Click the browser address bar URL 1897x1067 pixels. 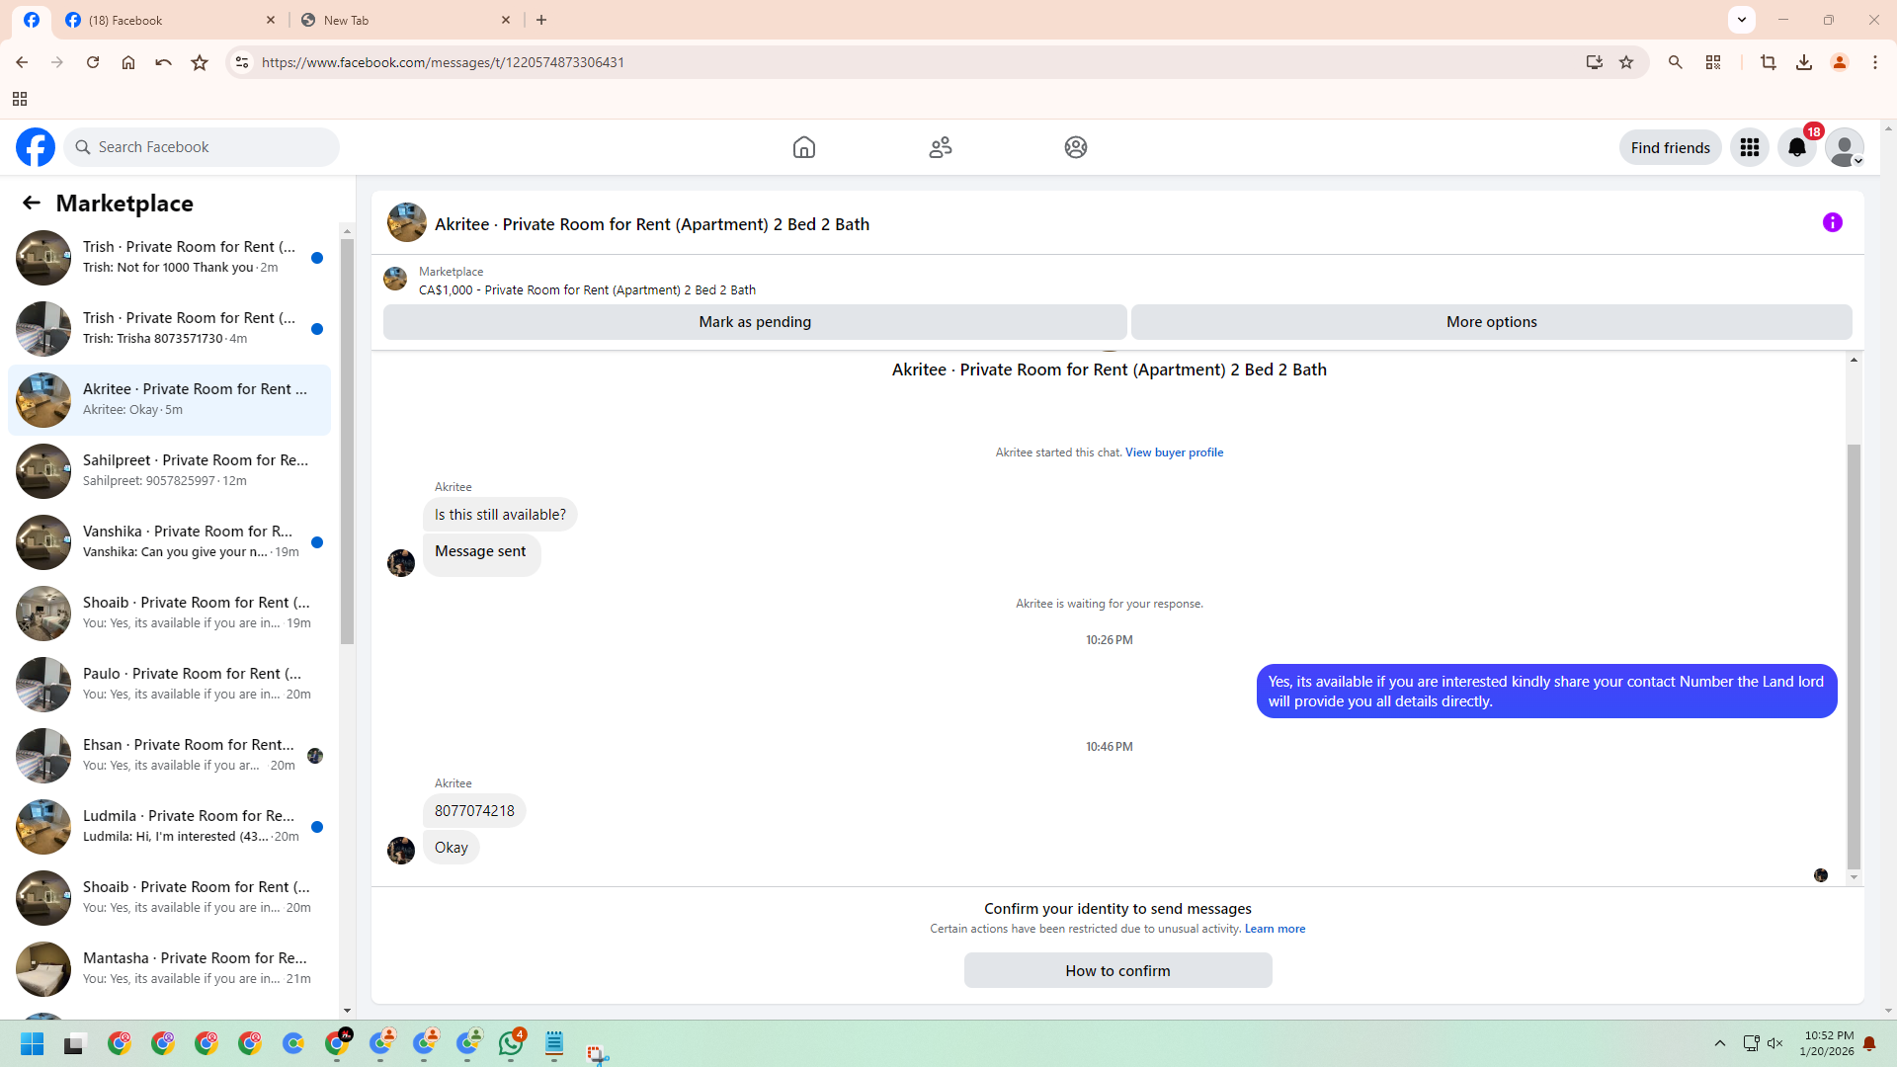point(443,62)
